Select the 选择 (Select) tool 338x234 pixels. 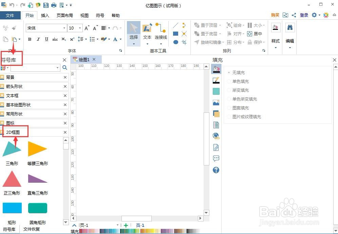click(133, 31)
